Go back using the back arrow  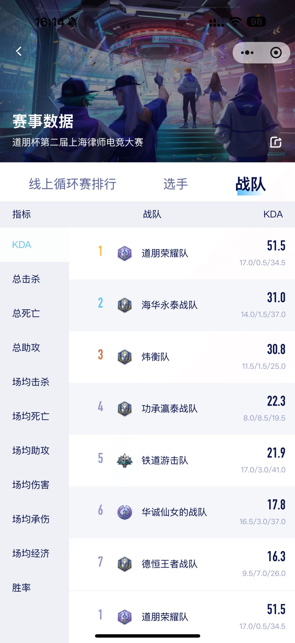(19, 51)
